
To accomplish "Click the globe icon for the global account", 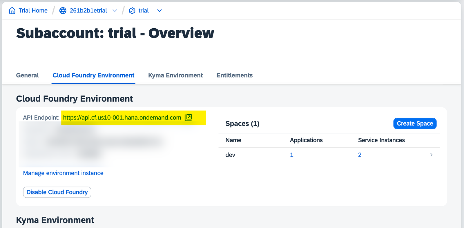I will (x=63, y=11).
